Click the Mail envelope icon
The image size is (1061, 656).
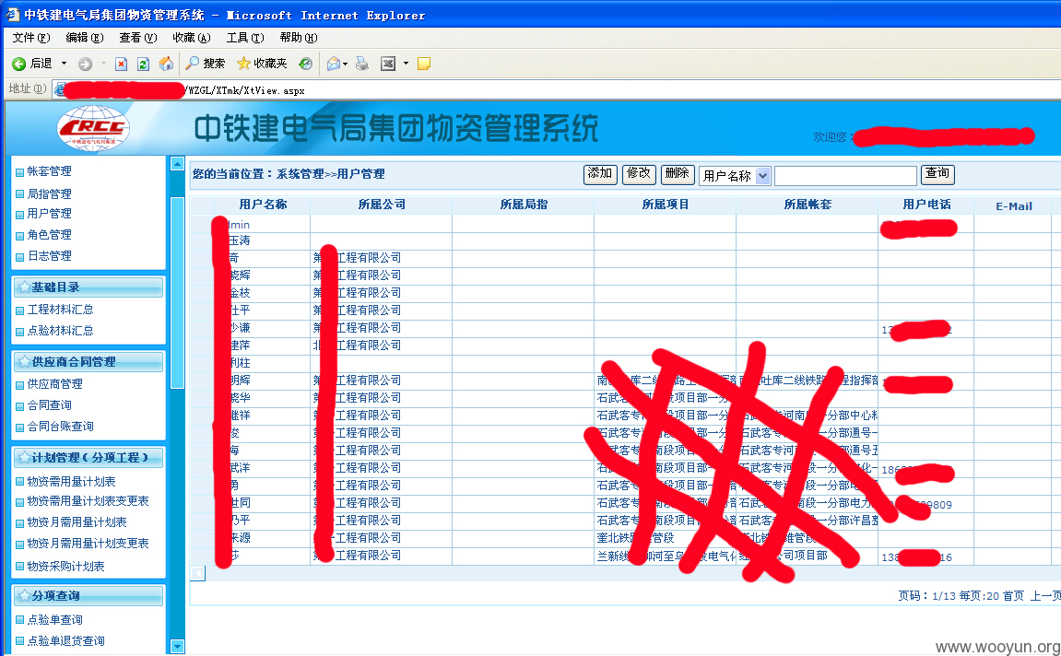tap(334, 64)
